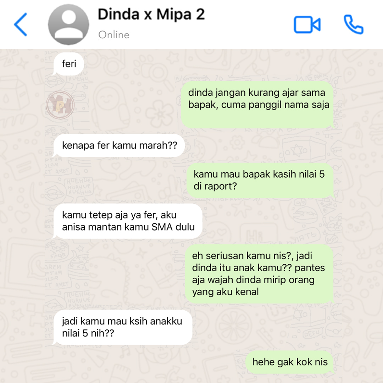
Task: Select the 'jadi kamu mau ksih anakku' bubble
Action: coord(123,327)
